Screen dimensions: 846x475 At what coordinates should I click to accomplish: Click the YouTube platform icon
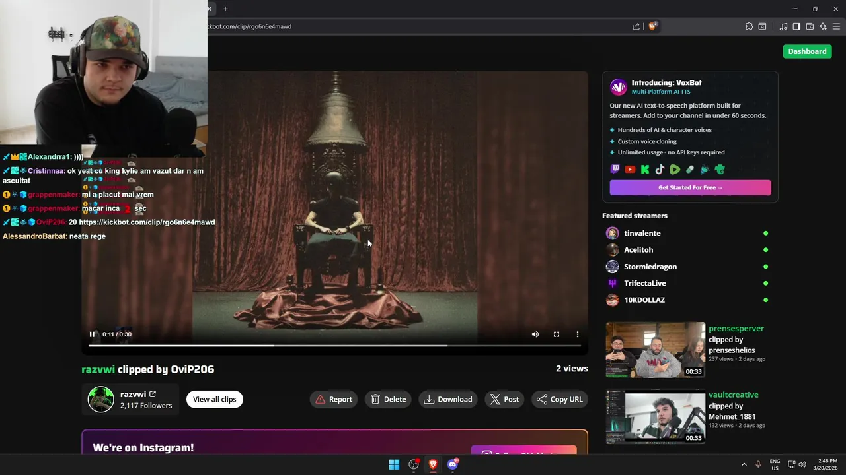point(630,170)
